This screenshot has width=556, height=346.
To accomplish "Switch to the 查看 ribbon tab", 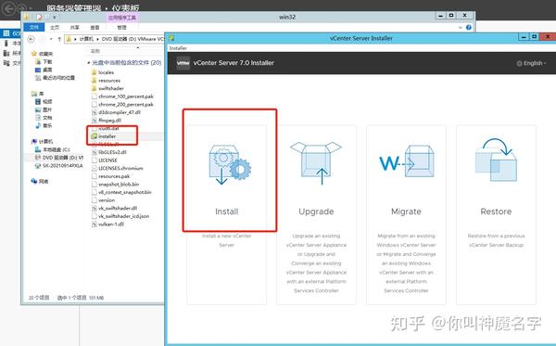I will tap(95, 27).
